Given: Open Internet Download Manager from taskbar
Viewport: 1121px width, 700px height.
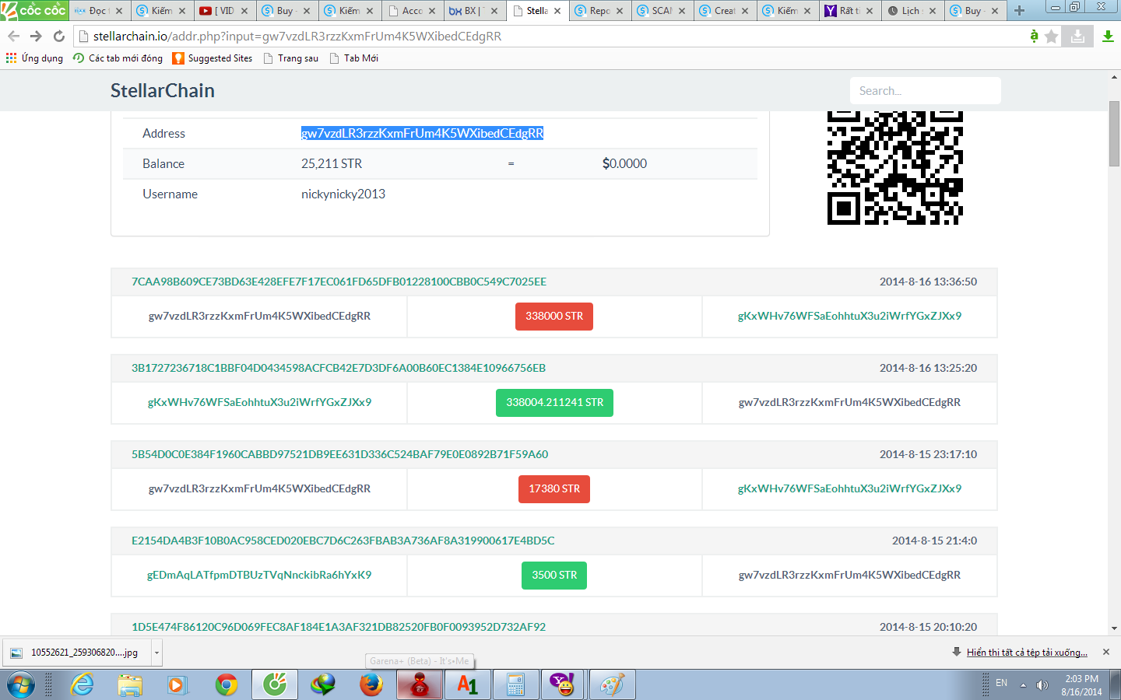Looking at the screenshot, I should (x=323, y=685).
